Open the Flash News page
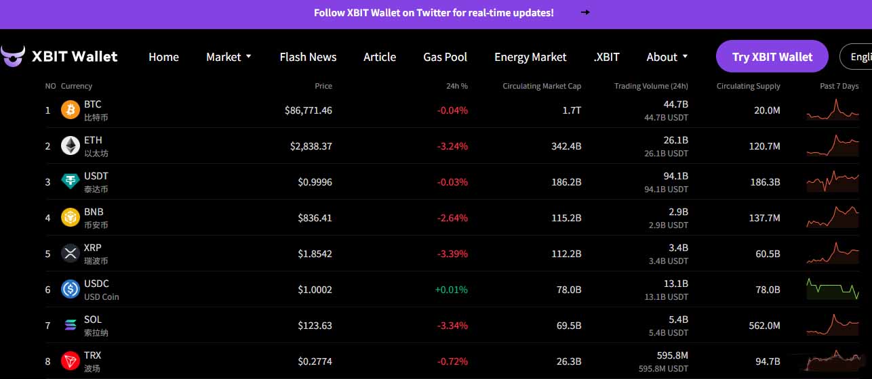This screenshot has height=379, width=872. [x=308, y=57]
